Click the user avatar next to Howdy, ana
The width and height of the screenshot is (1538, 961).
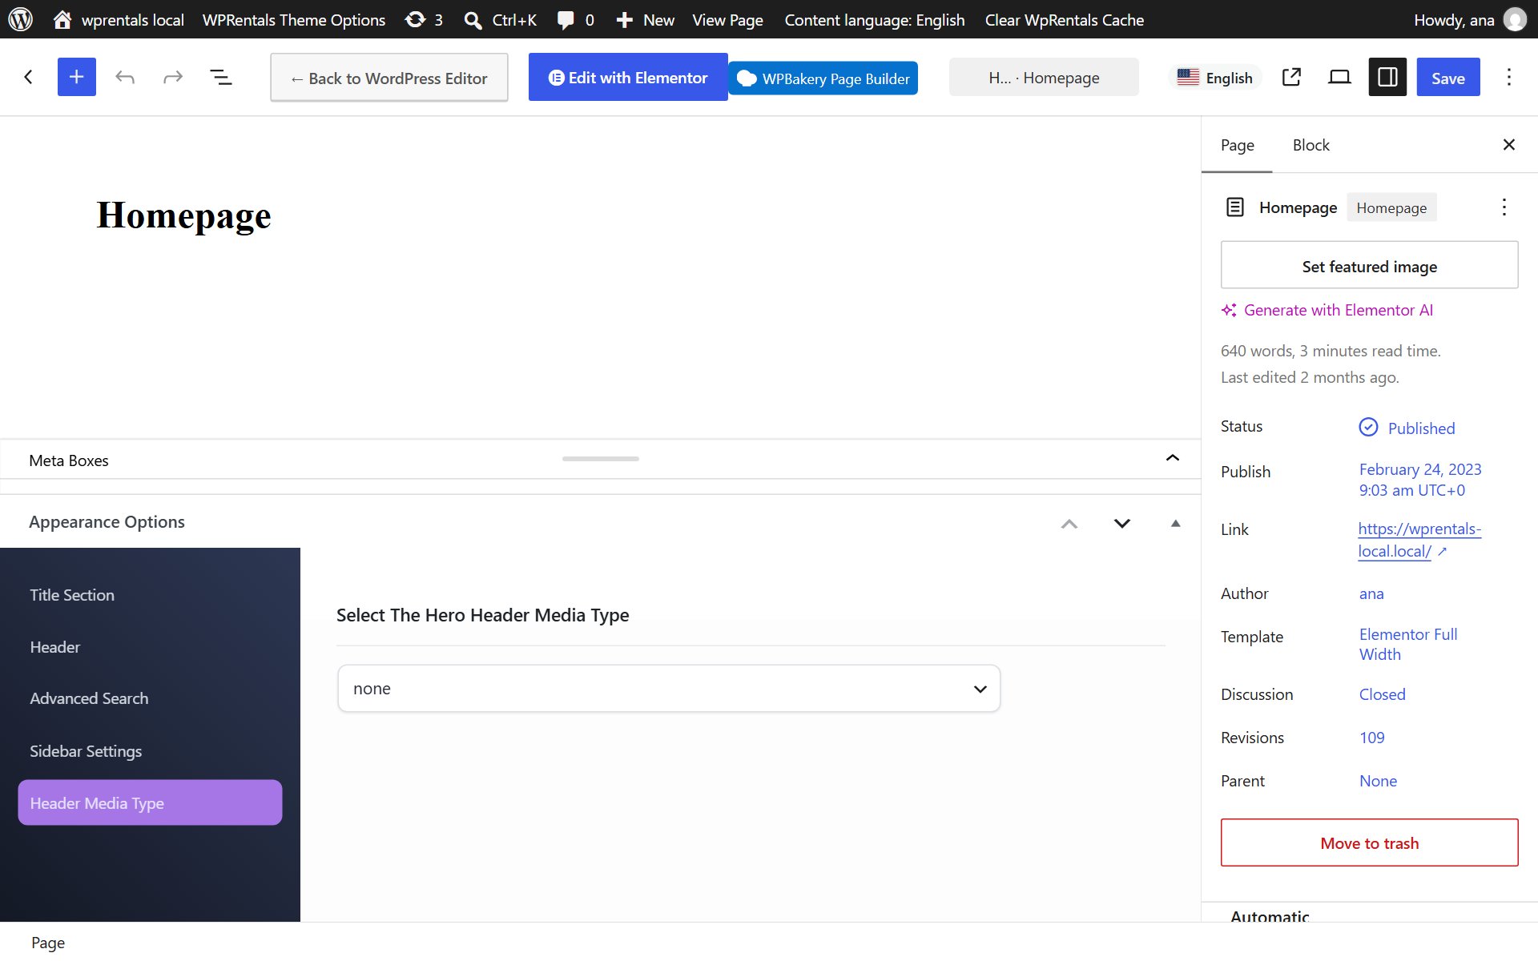1515,19
